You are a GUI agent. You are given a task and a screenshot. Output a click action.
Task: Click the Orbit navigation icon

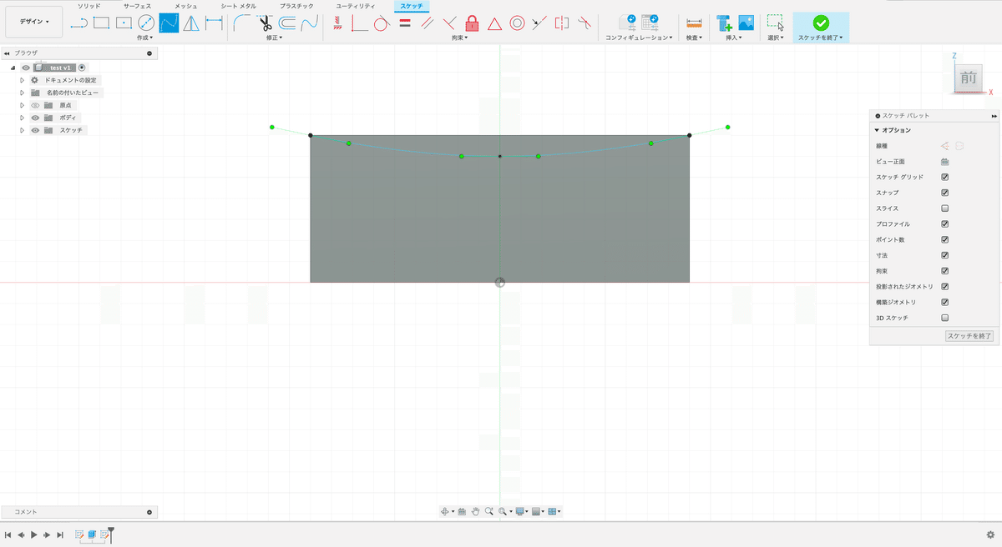point(446,511)
